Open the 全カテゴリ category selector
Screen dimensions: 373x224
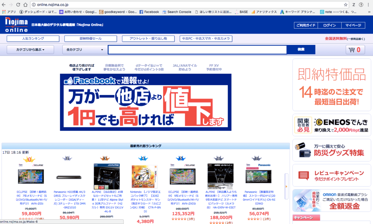(85, 50)
